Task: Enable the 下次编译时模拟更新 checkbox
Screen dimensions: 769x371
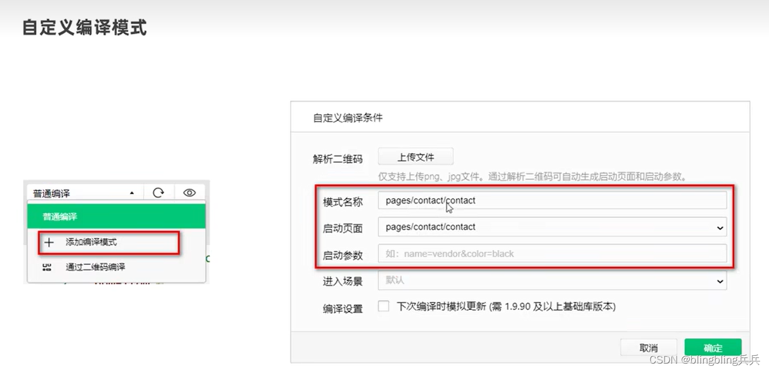Action: (x=383, y=306)
